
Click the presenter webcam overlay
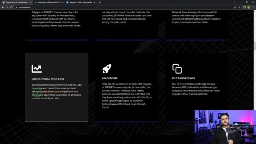tap(225, 127)
